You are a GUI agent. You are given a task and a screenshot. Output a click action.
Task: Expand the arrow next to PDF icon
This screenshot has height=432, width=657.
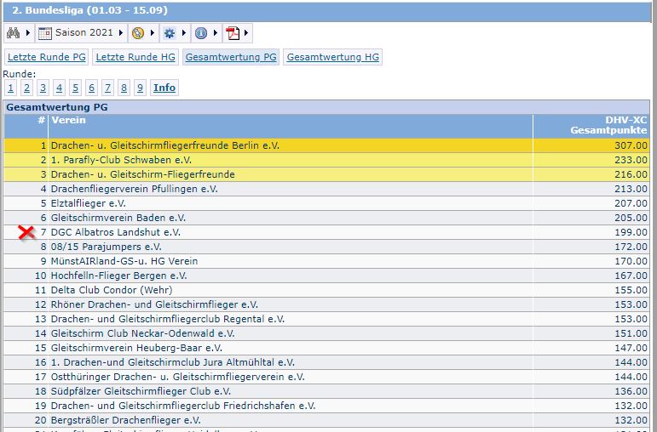(246, 32)
